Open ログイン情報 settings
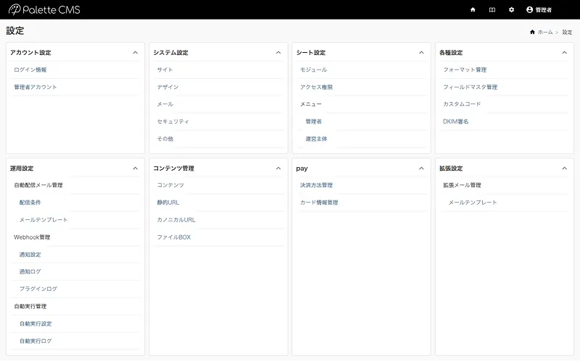 (30, 69)
